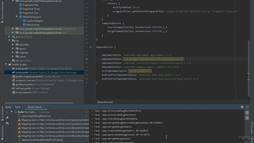Select Fragment_Three in the project tree
Screen dimensions: 254x143
coord(31,9)
